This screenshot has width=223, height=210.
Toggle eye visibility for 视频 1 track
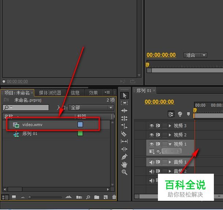[x=152, y=144]
